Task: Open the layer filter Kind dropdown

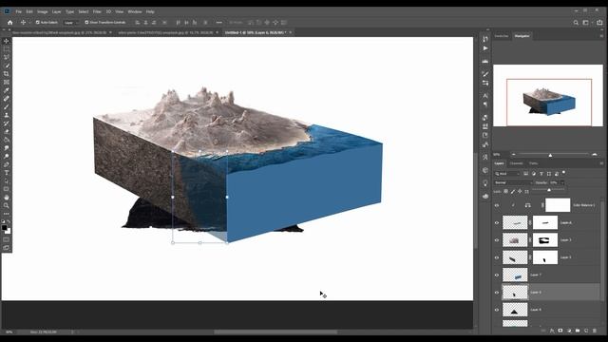Action: (506, 174)
